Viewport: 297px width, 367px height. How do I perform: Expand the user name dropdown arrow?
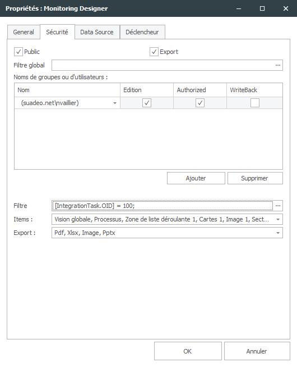115,103
